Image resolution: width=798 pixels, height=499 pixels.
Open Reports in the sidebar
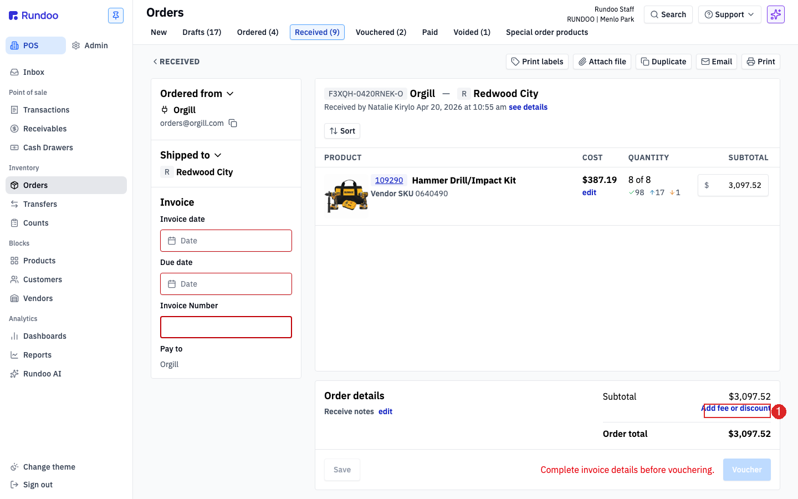66,355
